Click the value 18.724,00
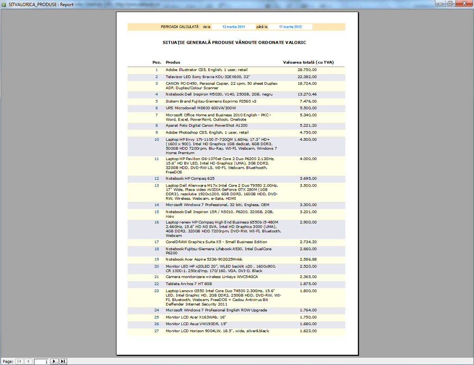Image resolution: width=474 pixels, height=365 pixels. pos(307,83)
